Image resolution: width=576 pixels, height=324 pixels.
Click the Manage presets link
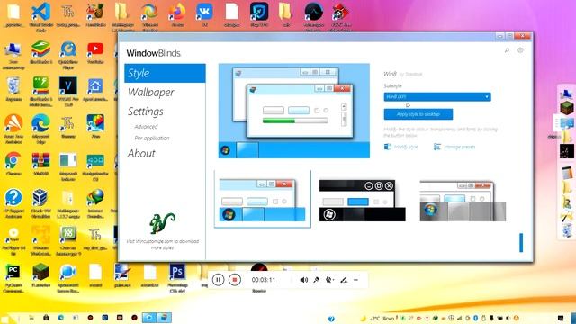click(454, 147)
